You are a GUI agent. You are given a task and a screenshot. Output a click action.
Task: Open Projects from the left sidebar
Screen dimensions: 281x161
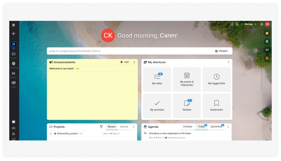[x=14, y=54]
